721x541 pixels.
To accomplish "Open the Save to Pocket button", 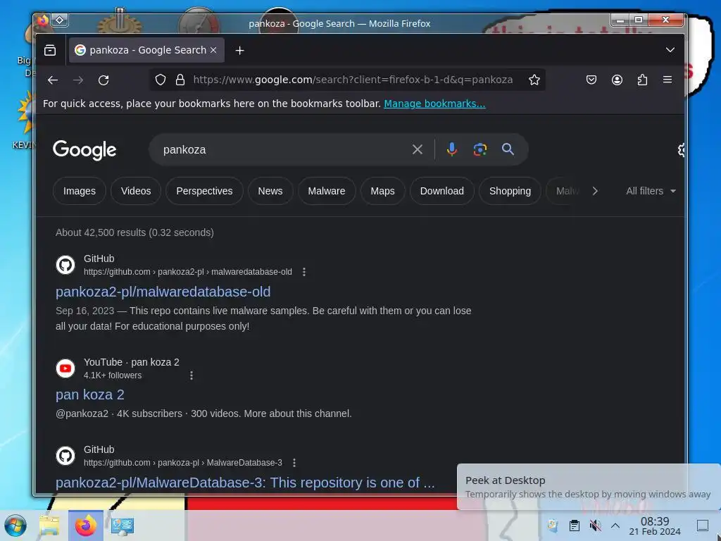I will (x=591, y=80).
